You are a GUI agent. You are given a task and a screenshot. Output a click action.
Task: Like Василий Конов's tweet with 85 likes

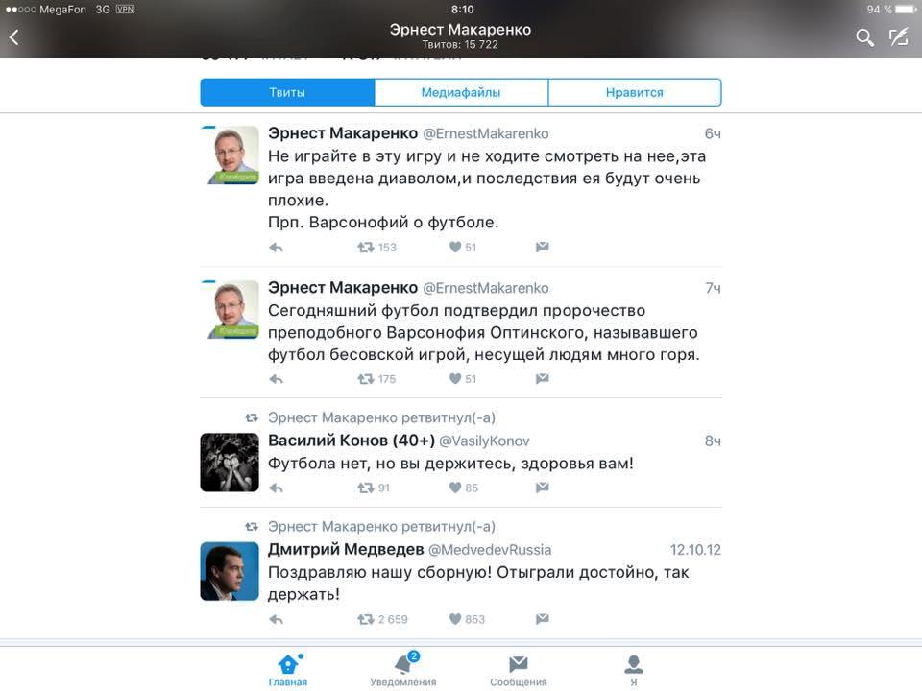[x=455, y=488]
